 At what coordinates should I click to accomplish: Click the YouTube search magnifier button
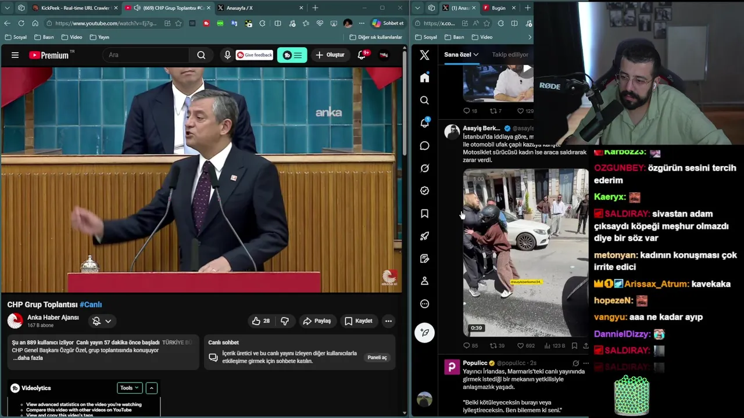point(201,55)
